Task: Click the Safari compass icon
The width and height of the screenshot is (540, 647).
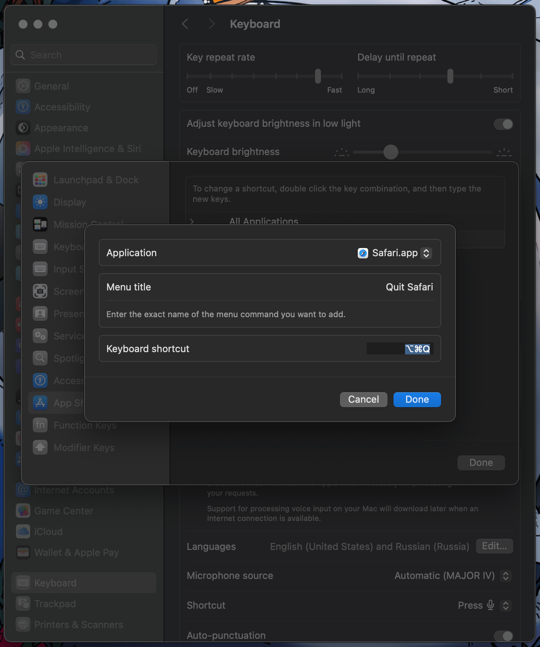Action: (363, 253)
